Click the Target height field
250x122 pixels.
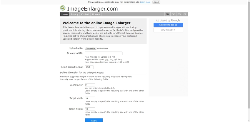(90, 109)
